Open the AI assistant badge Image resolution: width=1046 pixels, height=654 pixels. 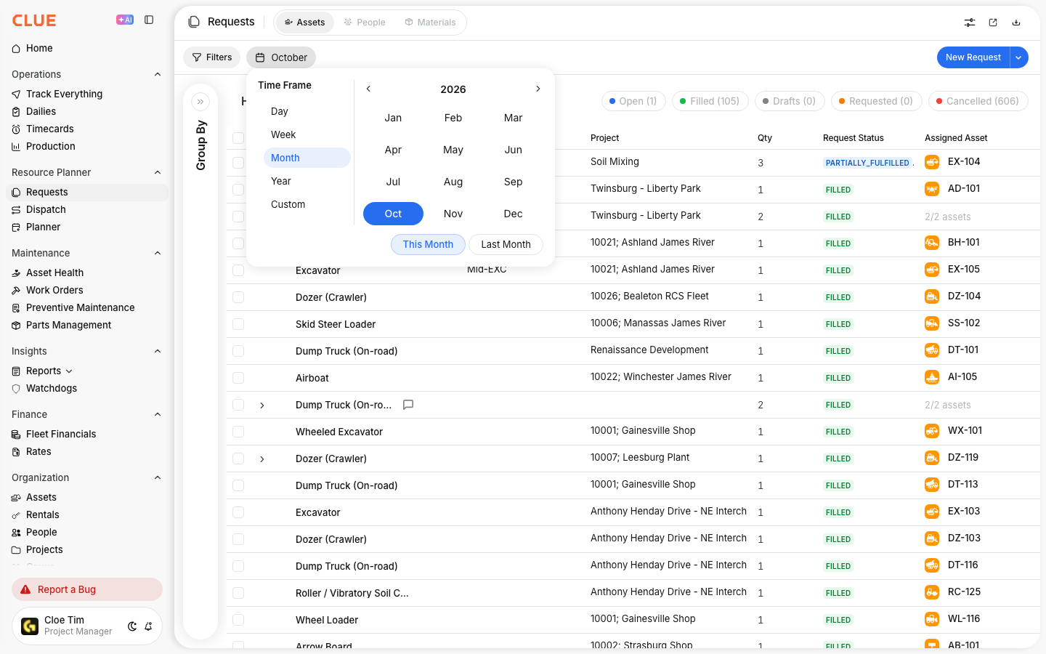click(125, 20)
